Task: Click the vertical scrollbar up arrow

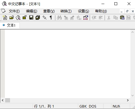Action: pyautogui.click(x=132, y=32)
